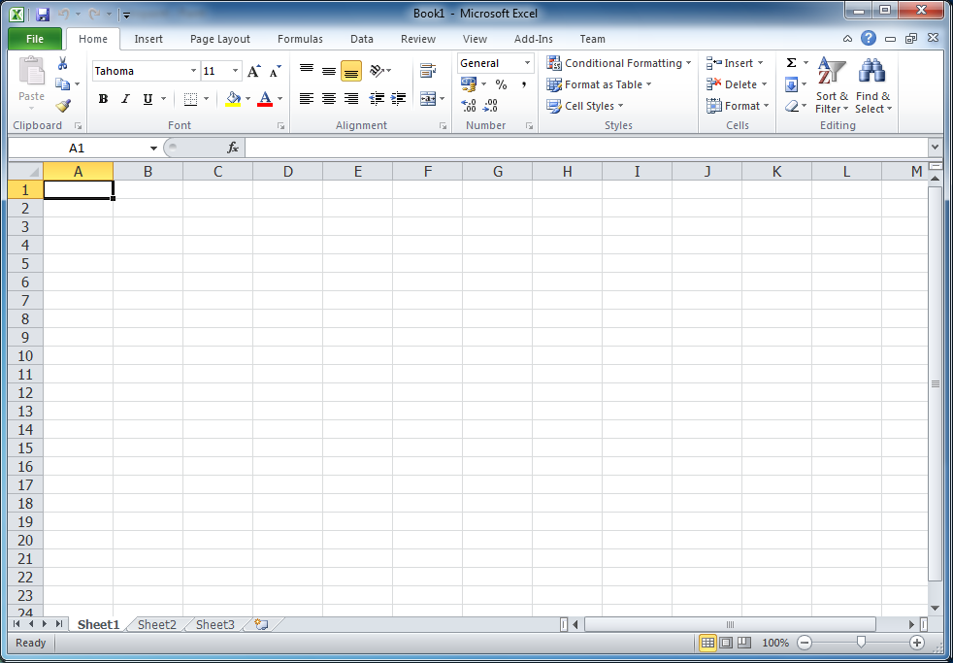This screenshot has width=953, height=663.
Task: Click the Merge & Center icon
Action: [x=428, y=99]
